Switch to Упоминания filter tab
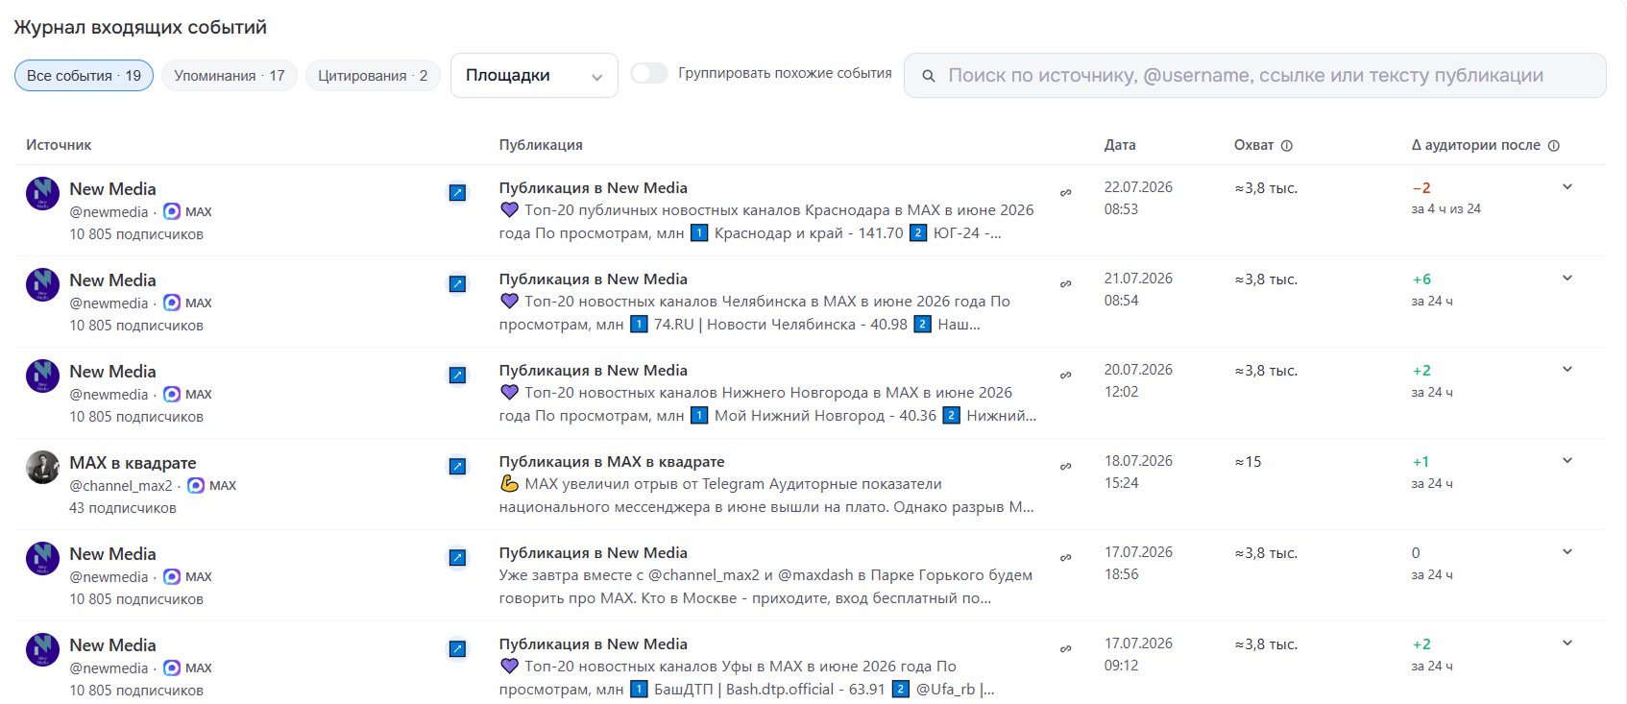 [x=230, y=76]
